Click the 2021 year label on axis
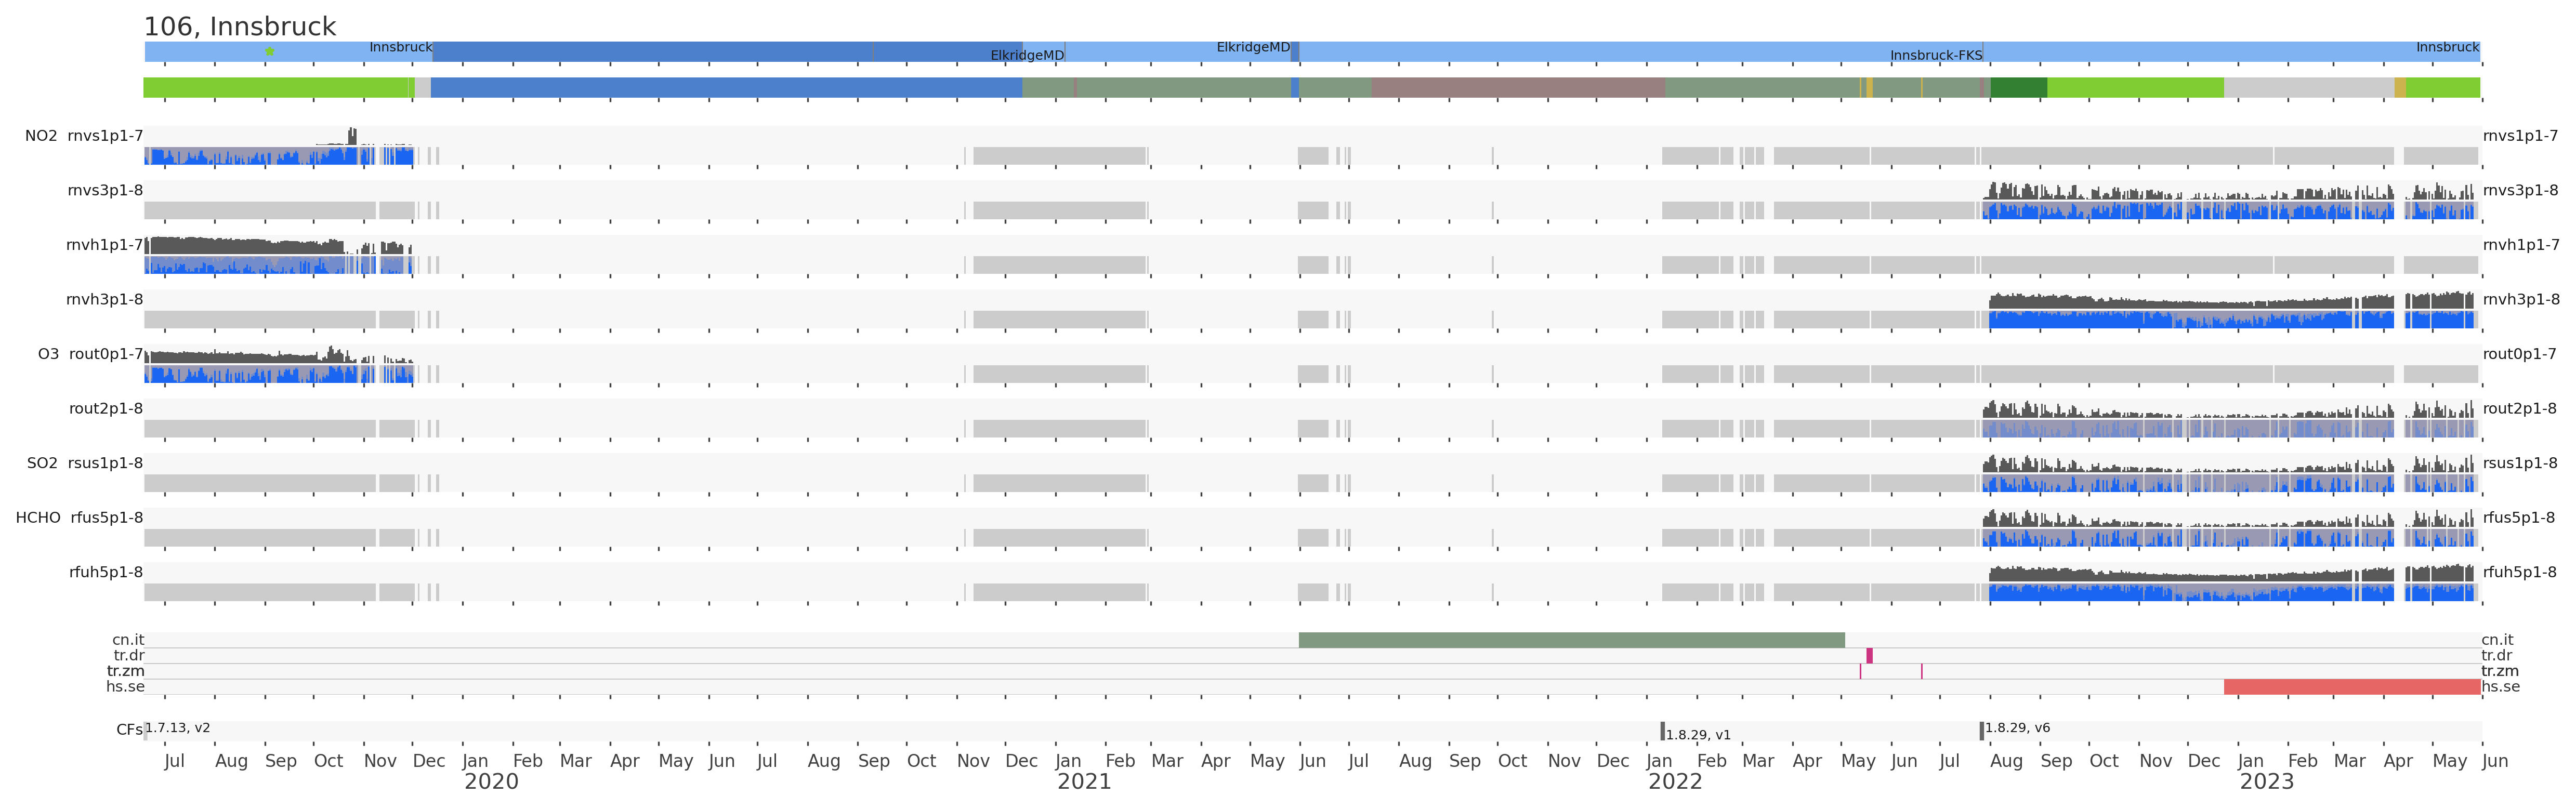Image resolution: width=2576 pixels, height=809 pixels. coord(1084,782)
